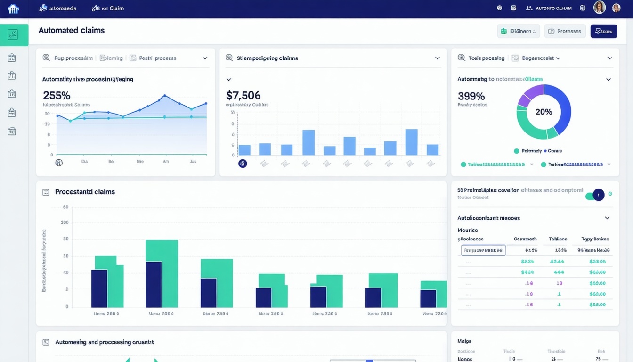Open the Dilanem dropdown in the header
This screenshot has width=633, height=362.
pyautogui.click(x=518, y=31)
